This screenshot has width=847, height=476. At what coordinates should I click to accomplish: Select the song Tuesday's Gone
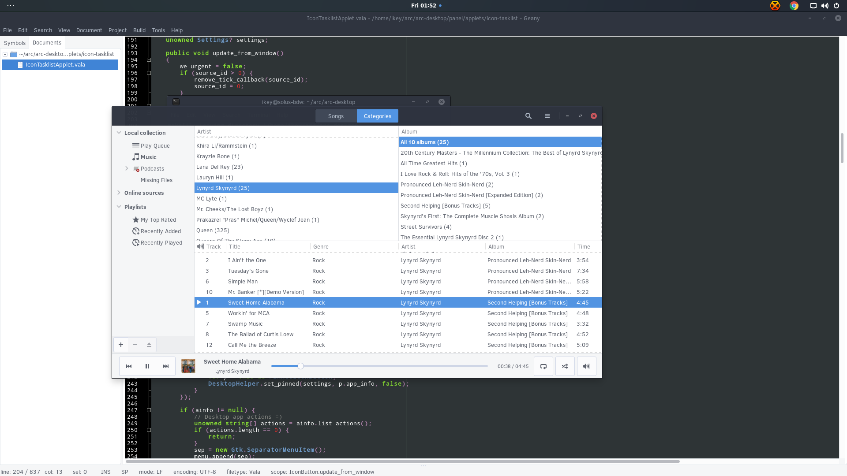tap(398, 271)
